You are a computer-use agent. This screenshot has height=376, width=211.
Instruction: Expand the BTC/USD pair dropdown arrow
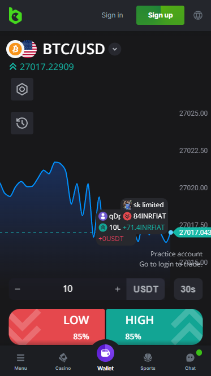[x=115, y=49]
